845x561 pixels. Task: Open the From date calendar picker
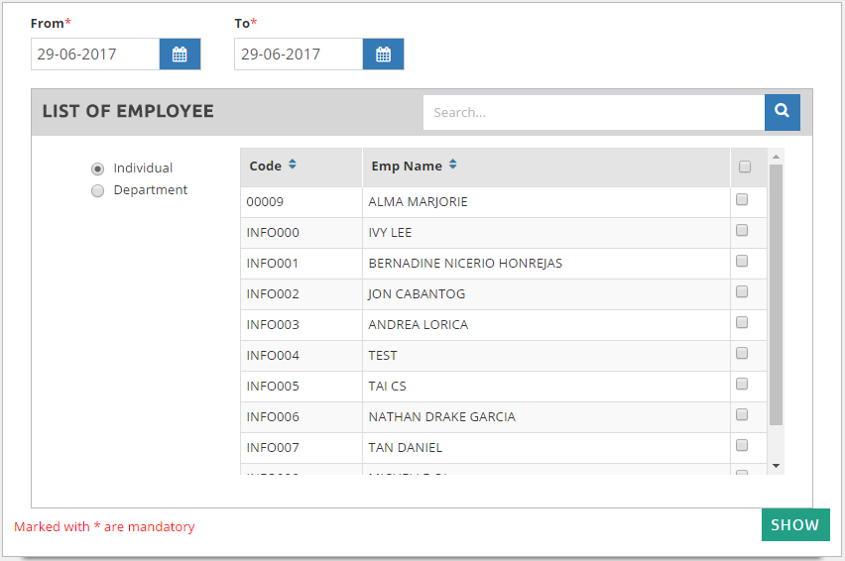coord(180,55)
